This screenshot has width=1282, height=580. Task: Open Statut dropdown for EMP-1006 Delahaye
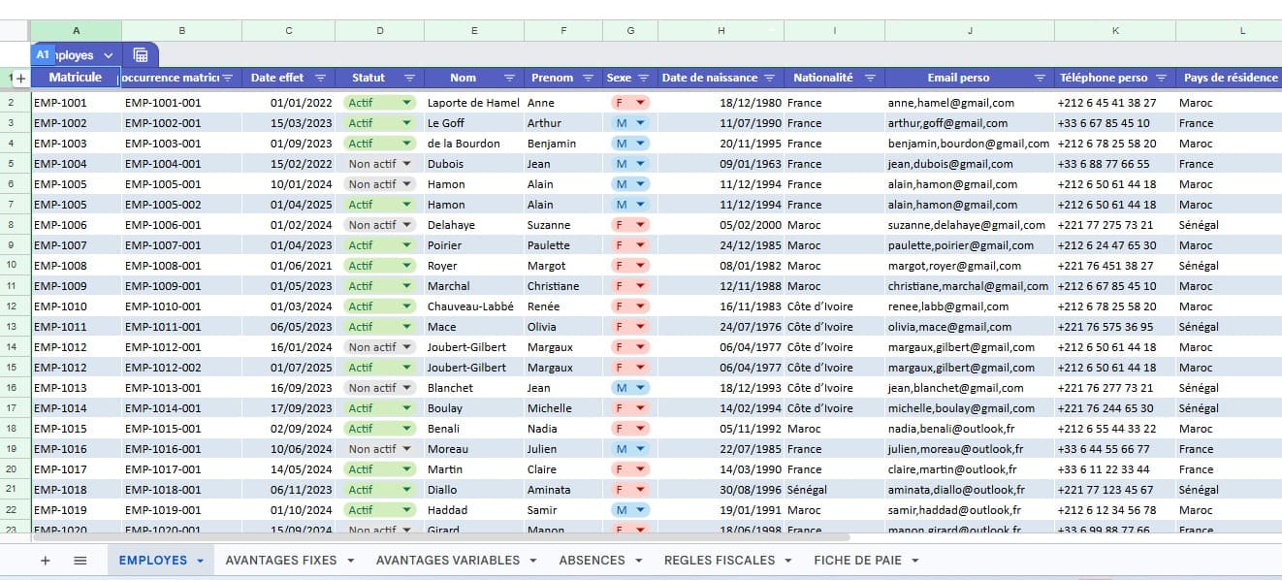tap(405, 225)
